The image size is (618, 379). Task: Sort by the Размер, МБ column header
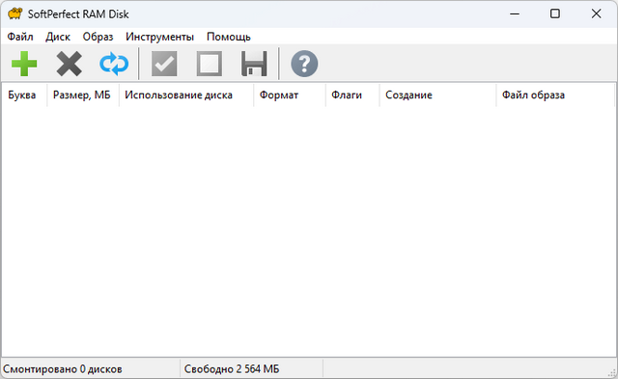pyautogui.click(x=83, y=95)
